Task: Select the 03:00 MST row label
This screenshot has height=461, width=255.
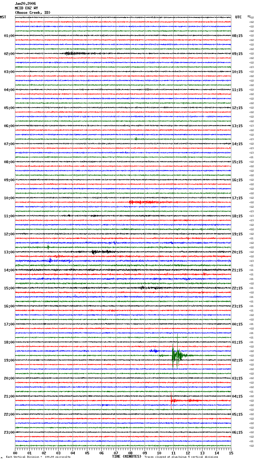Action: 9,72
